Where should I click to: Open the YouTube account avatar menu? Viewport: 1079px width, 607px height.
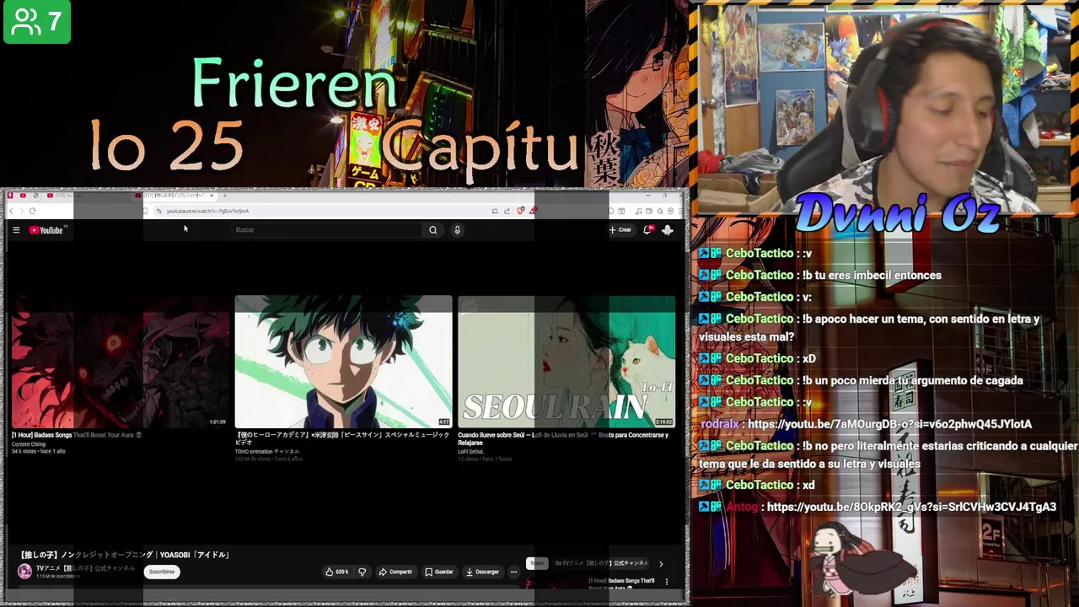(x=668, y=229)
